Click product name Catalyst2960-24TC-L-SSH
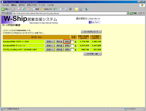 pyautogui.click(x=16, y=41)
